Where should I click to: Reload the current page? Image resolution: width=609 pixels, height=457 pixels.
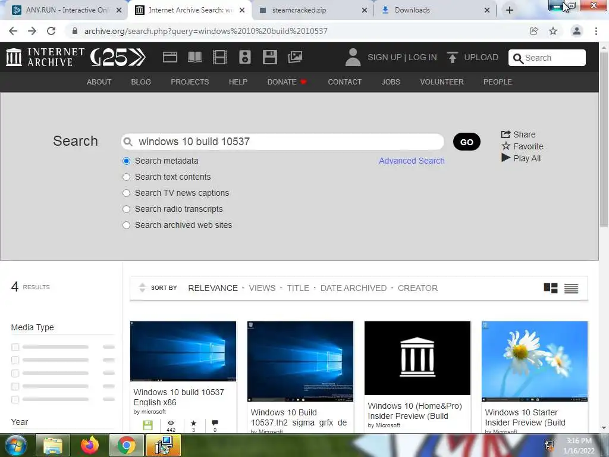(x=51, y=31)
